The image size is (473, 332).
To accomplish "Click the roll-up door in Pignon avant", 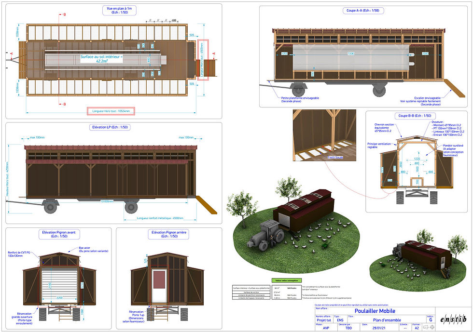I will click(59, 286).
